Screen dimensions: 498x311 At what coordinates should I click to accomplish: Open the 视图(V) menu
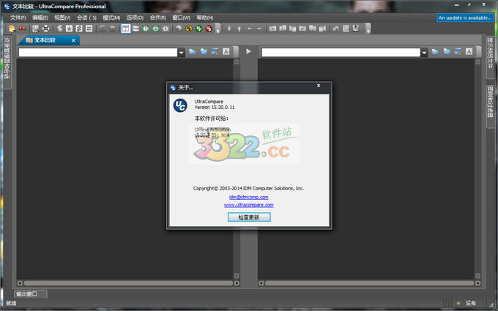click(x=62, y=18)
